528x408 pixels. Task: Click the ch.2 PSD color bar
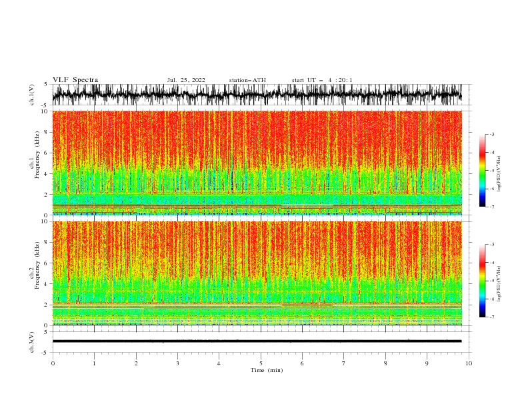tap(482, 281)
